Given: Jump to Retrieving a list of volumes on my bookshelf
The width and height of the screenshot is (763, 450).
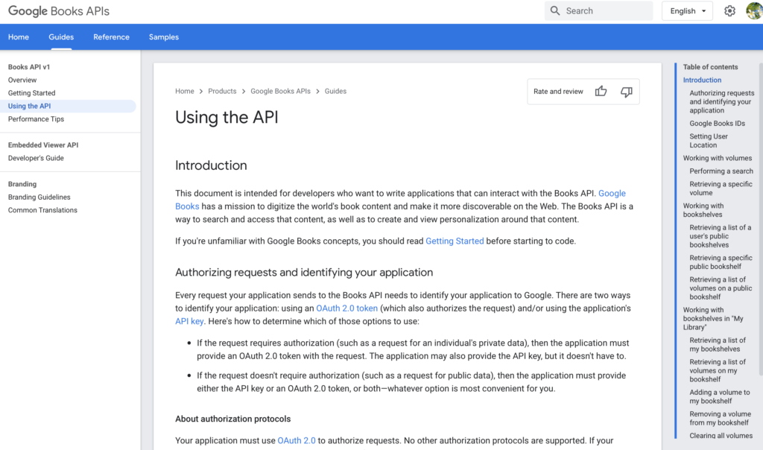Looking at the screenshot, I should 718,371.
